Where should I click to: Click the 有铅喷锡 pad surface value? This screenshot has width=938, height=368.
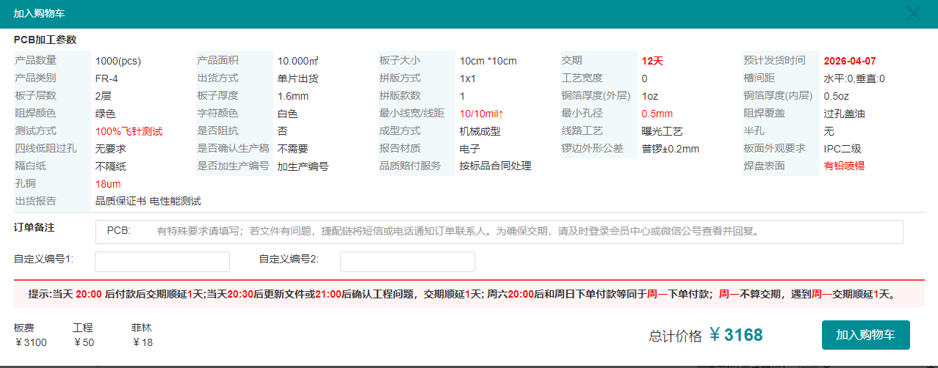pyautogui.click(x=844, y=166)
